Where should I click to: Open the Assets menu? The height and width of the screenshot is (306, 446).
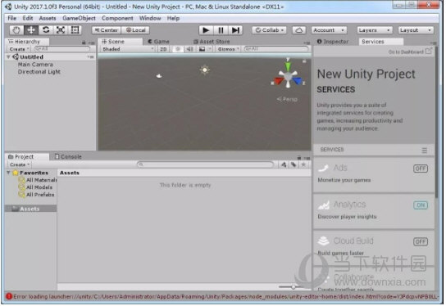coord(48,18)
